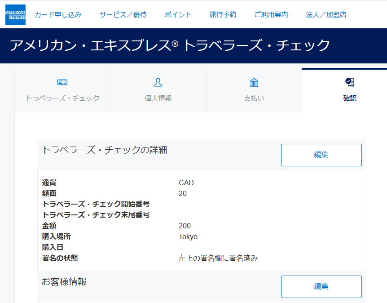This screenshot has height=303, width=387.
Task: Click the トラベラーズ・チェックの詳細 heading
Action: 105,150
